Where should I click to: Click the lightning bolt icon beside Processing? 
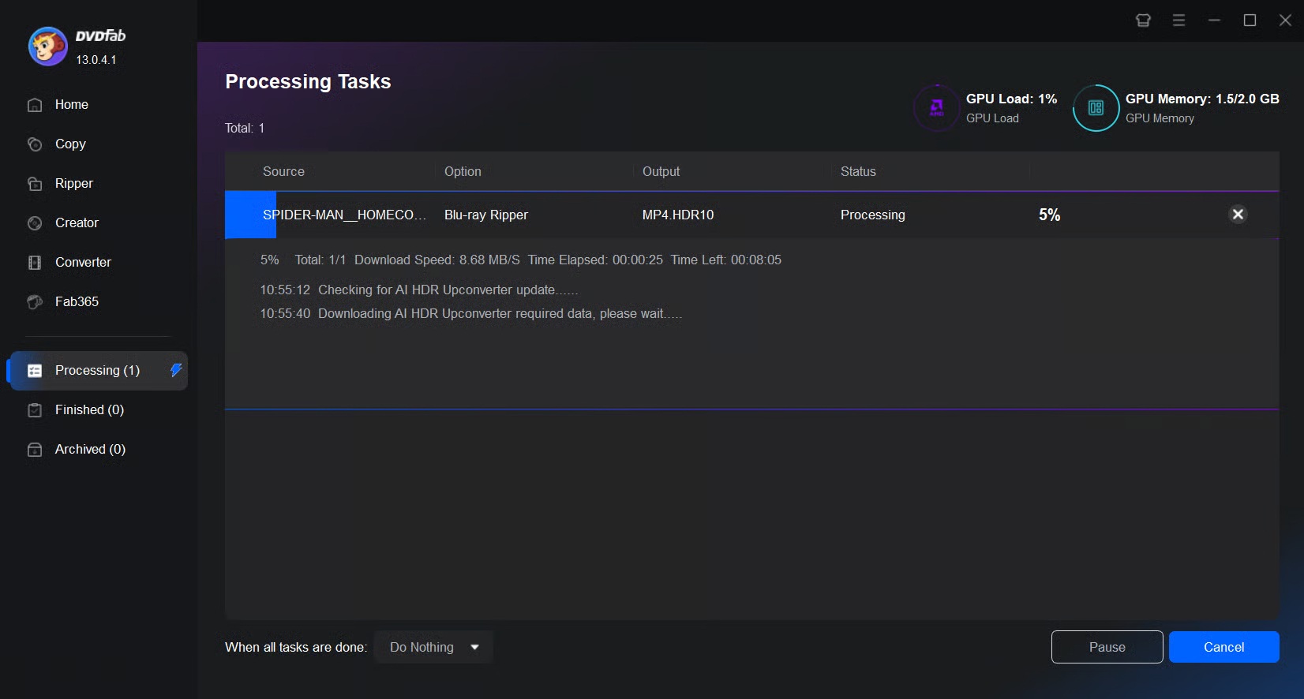click(x=176, y=370)
